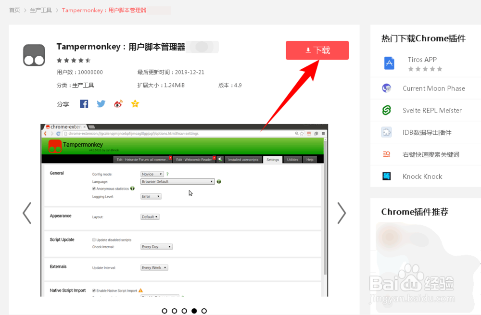
Task: Click info icon beside Anonymous statistics
Action: [x=132, y=189]
